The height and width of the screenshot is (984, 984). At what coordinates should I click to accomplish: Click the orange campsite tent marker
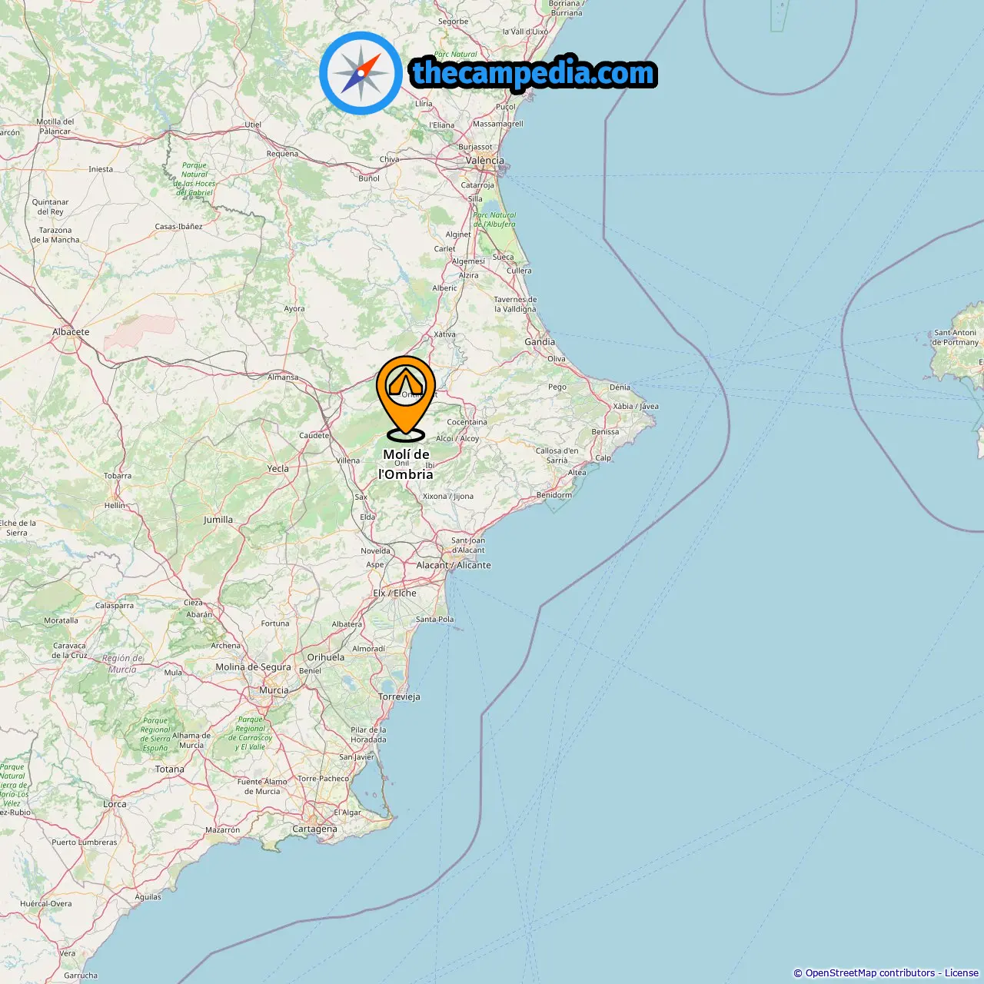click(406, 397)
